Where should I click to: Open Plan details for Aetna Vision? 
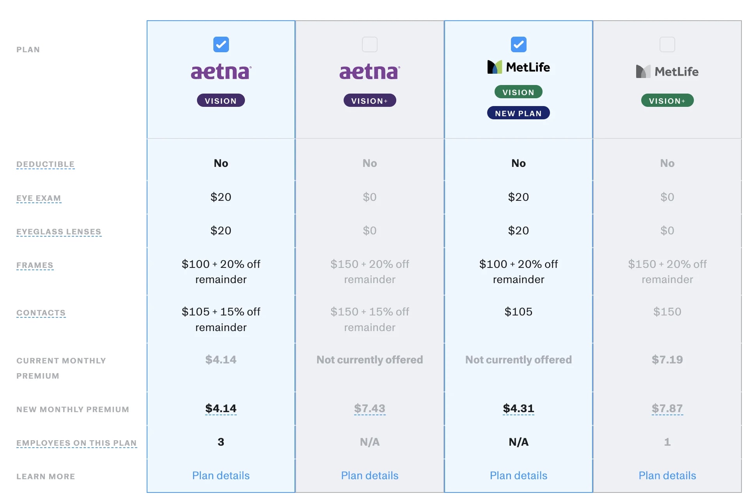221,475
